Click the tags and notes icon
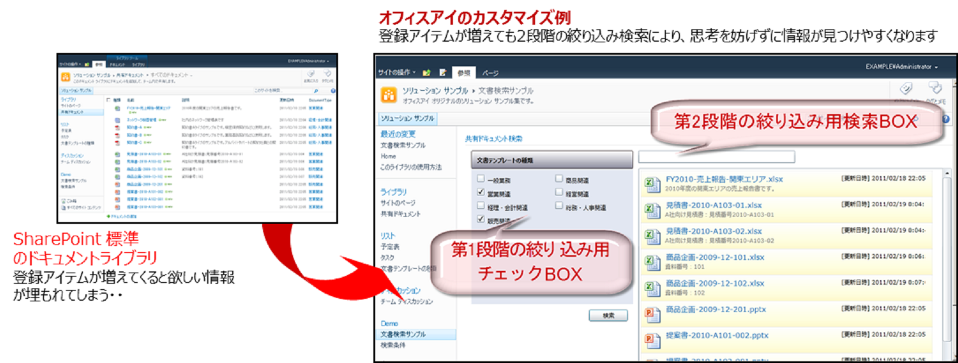 935,89
